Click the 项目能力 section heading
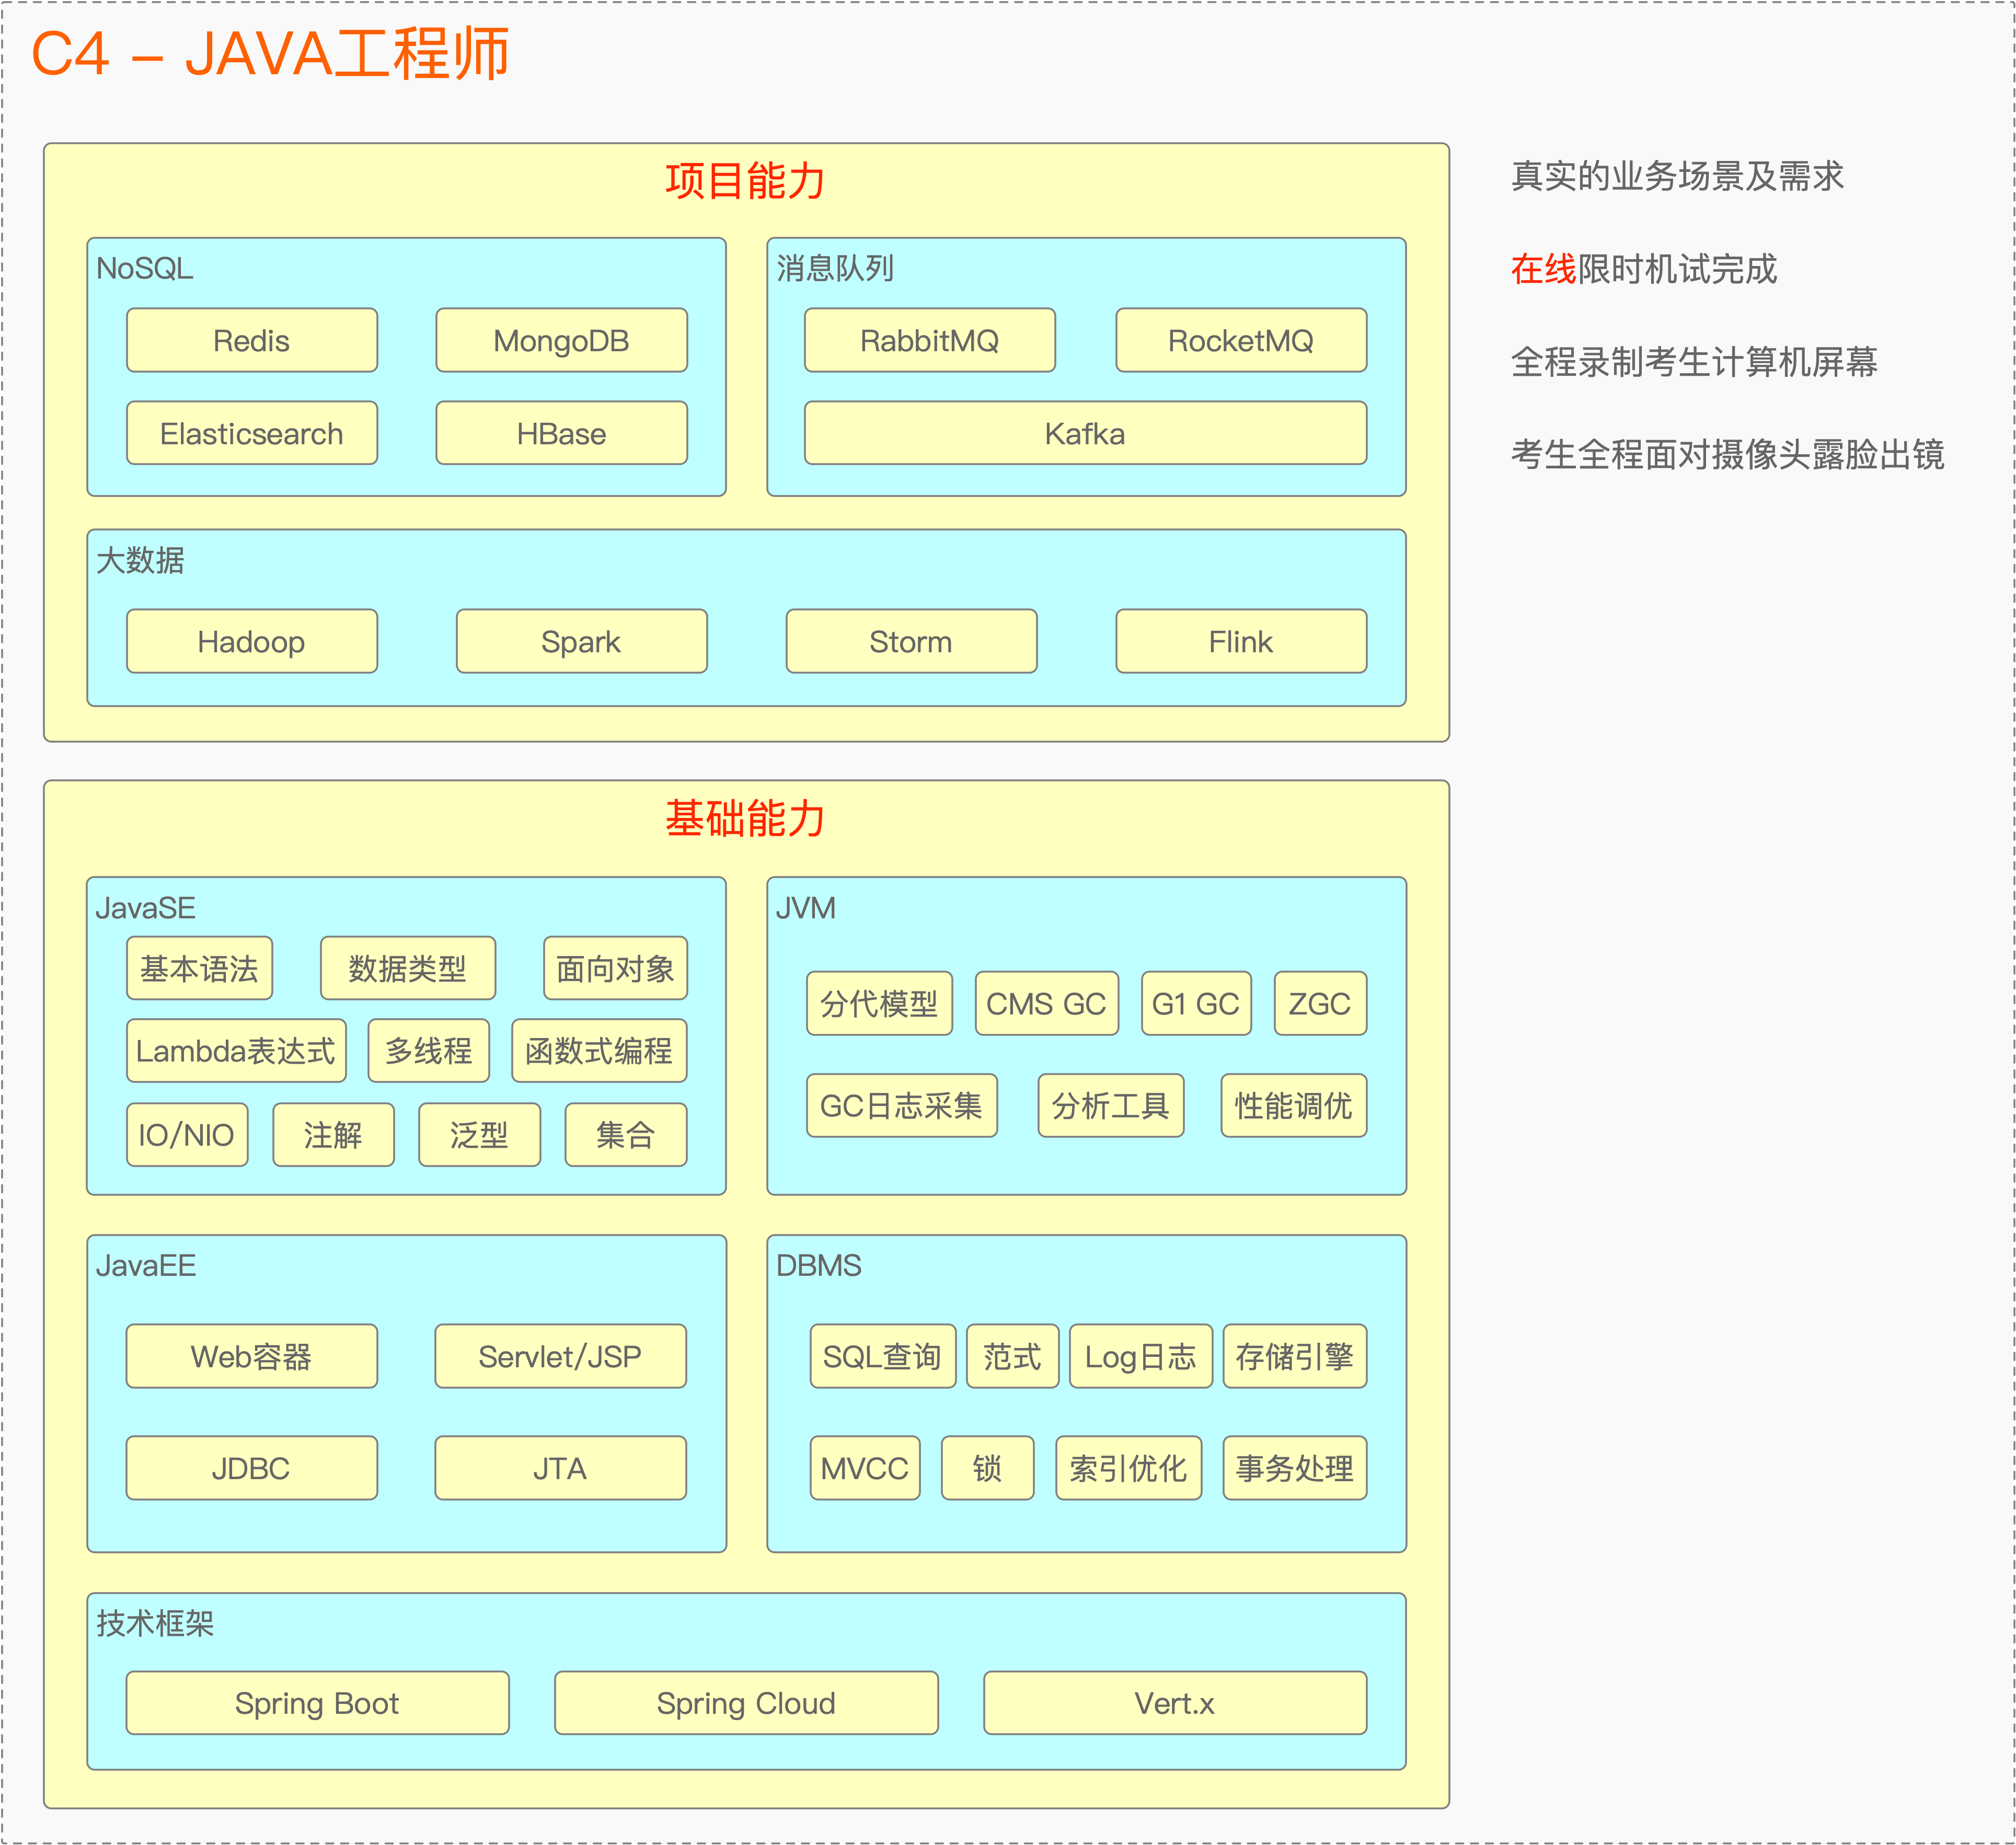 [x=746, y=181]
